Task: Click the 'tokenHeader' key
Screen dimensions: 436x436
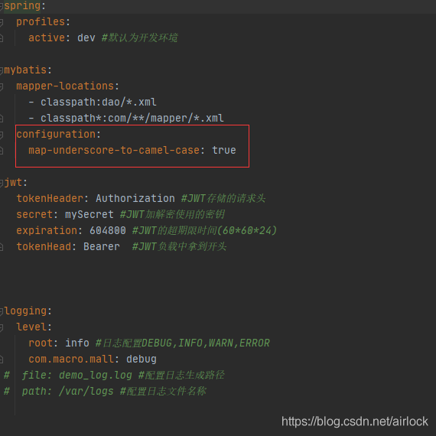Action: pyautogui.click(x=50, y=198)
